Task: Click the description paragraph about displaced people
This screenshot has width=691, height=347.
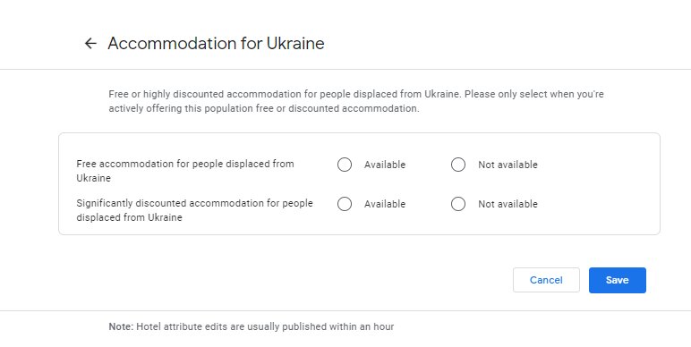Action: click(356, 101)
